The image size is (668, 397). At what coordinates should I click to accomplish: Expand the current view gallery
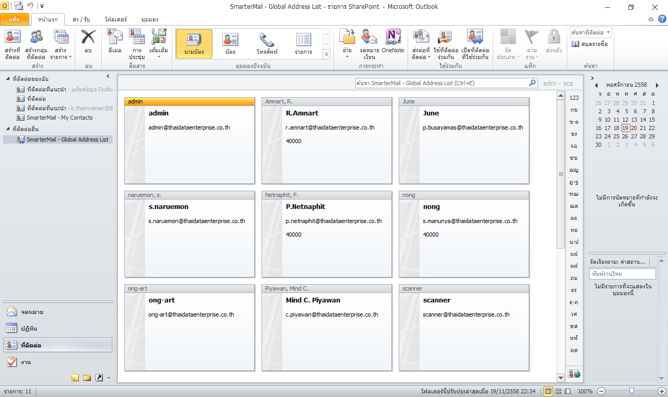(327, 54)
